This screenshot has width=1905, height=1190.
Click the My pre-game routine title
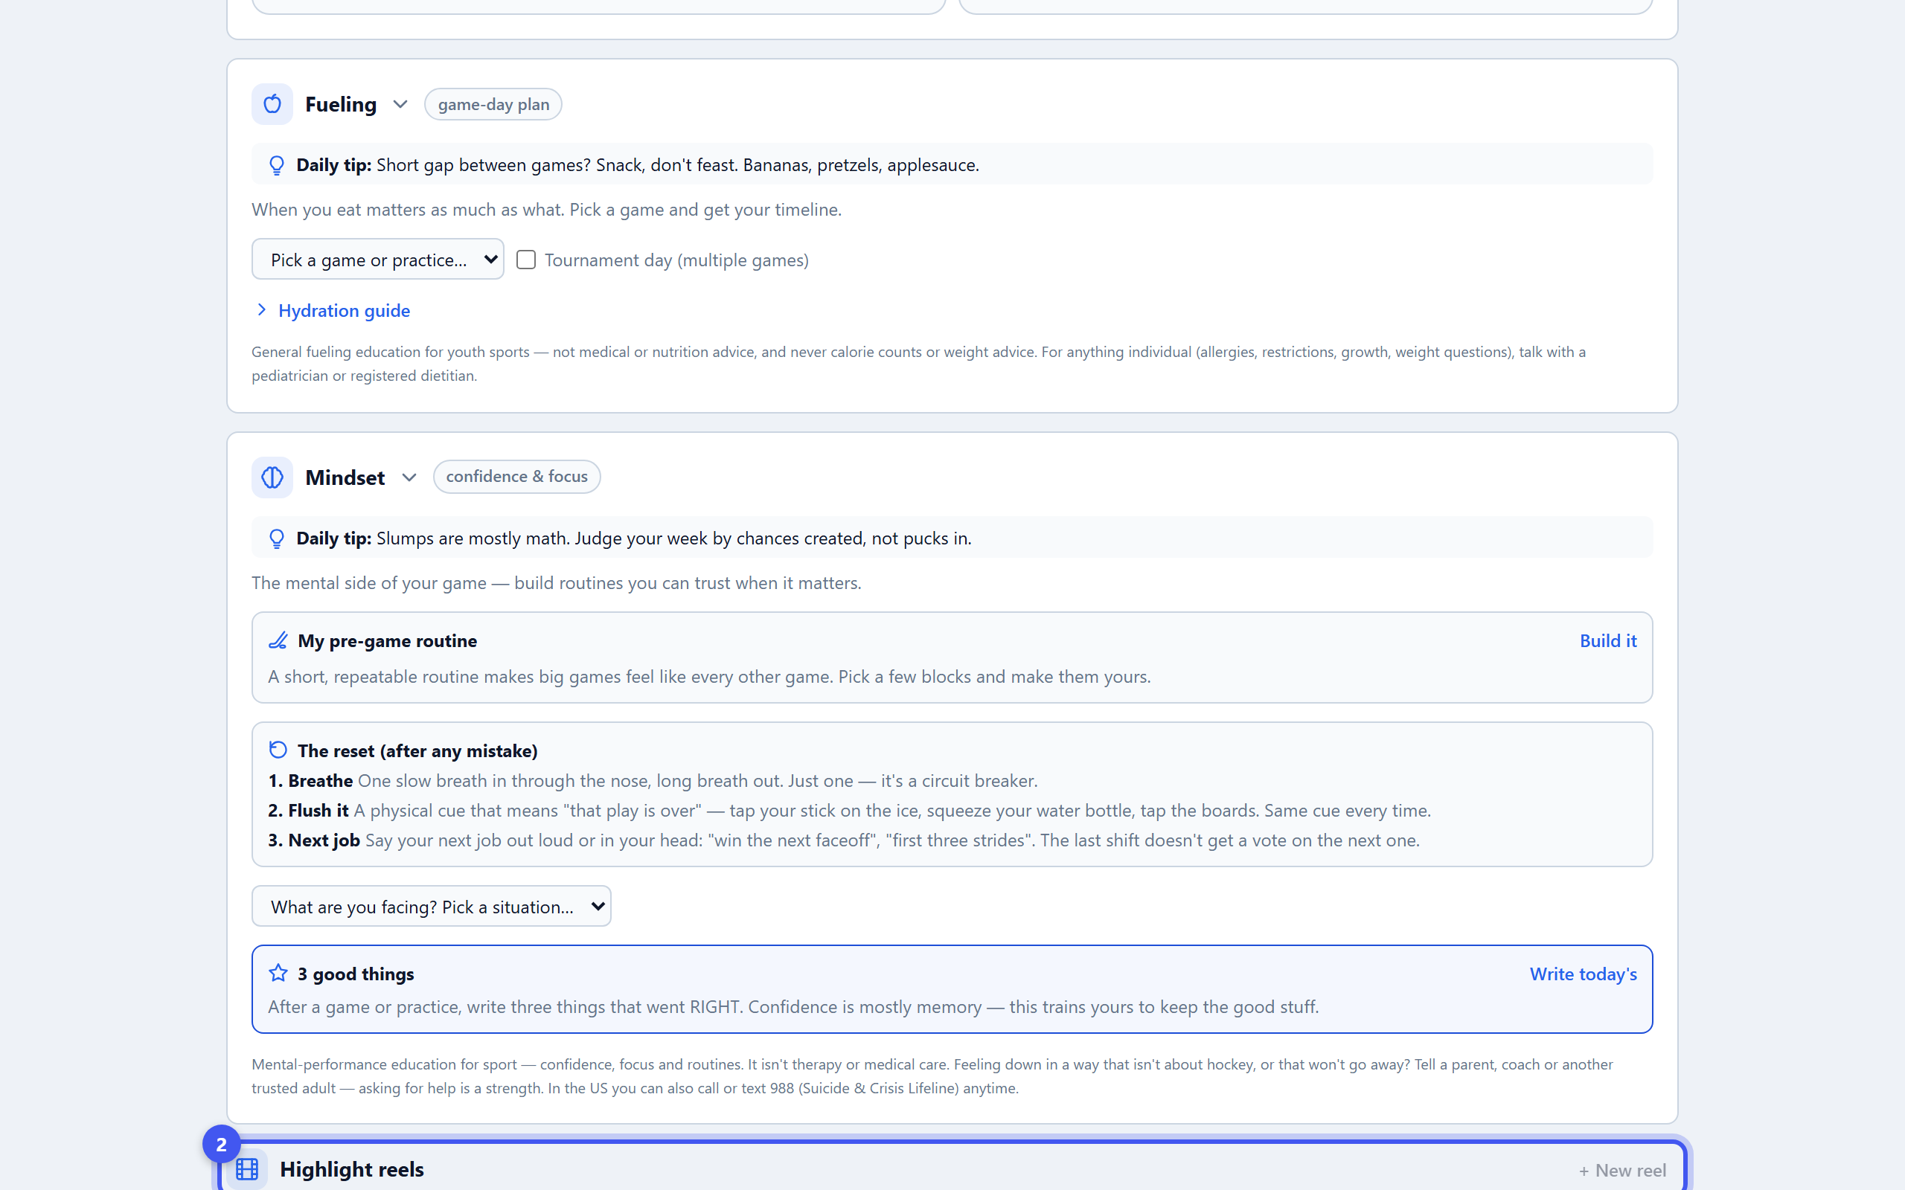pos(387,640)
